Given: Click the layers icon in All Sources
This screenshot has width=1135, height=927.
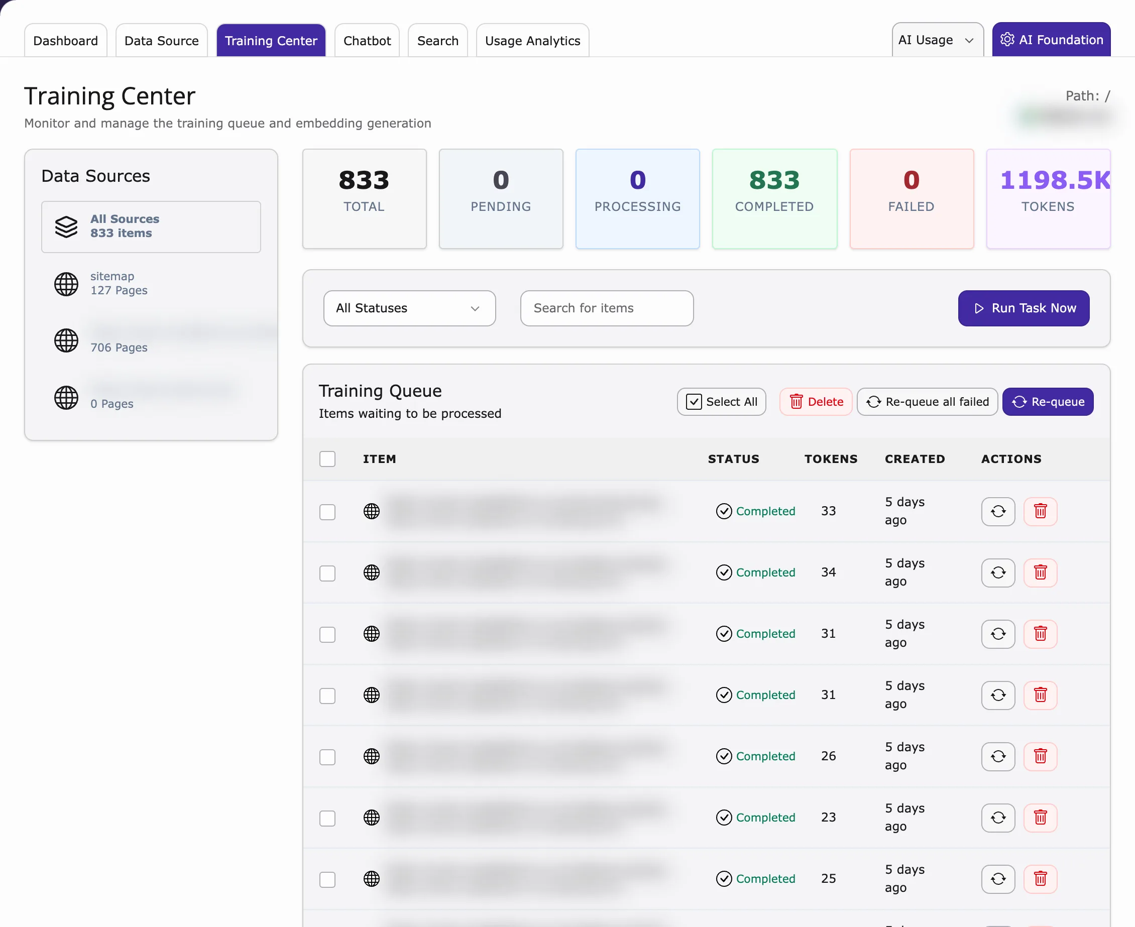Looking at the screenshot, I should coord(66,226).
